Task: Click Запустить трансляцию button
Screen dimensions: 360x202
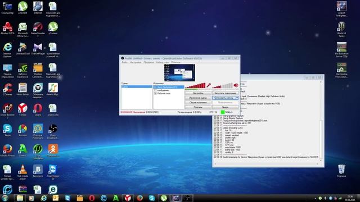Action: pyautogui.click(x=225, y=93)
